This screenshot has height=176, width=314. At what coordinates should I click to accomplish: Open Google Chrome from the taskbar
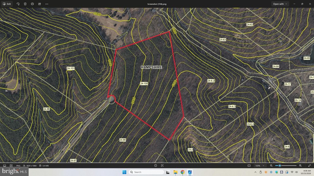point(183,172)
